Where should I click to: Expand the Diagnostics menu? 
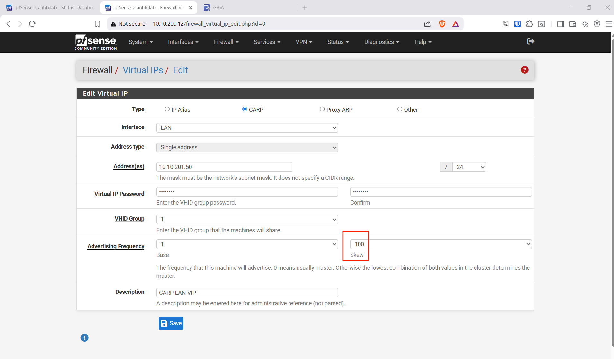pos(382,42)
